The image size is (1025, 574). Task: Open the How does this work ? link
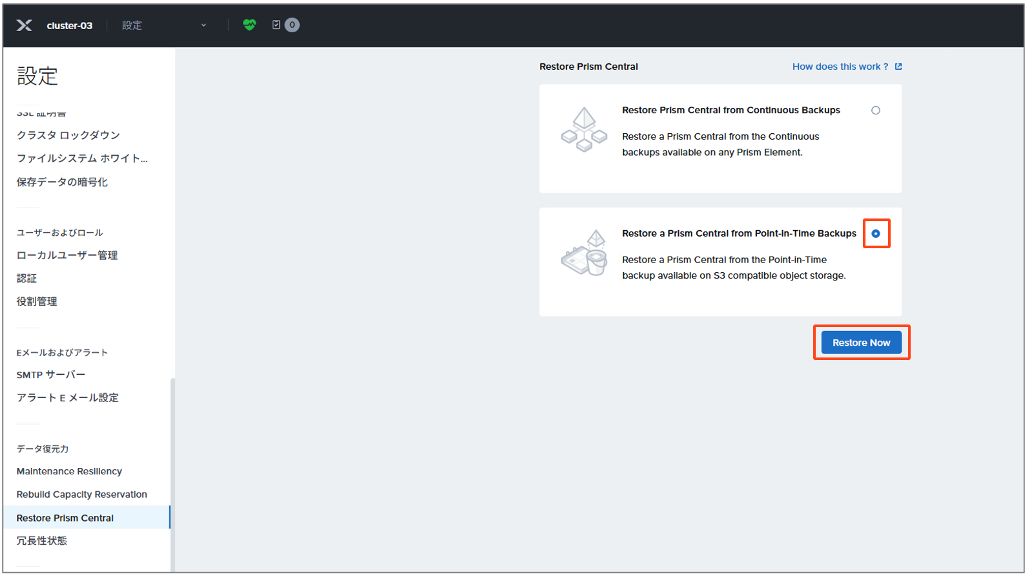[x=840, y=67]
